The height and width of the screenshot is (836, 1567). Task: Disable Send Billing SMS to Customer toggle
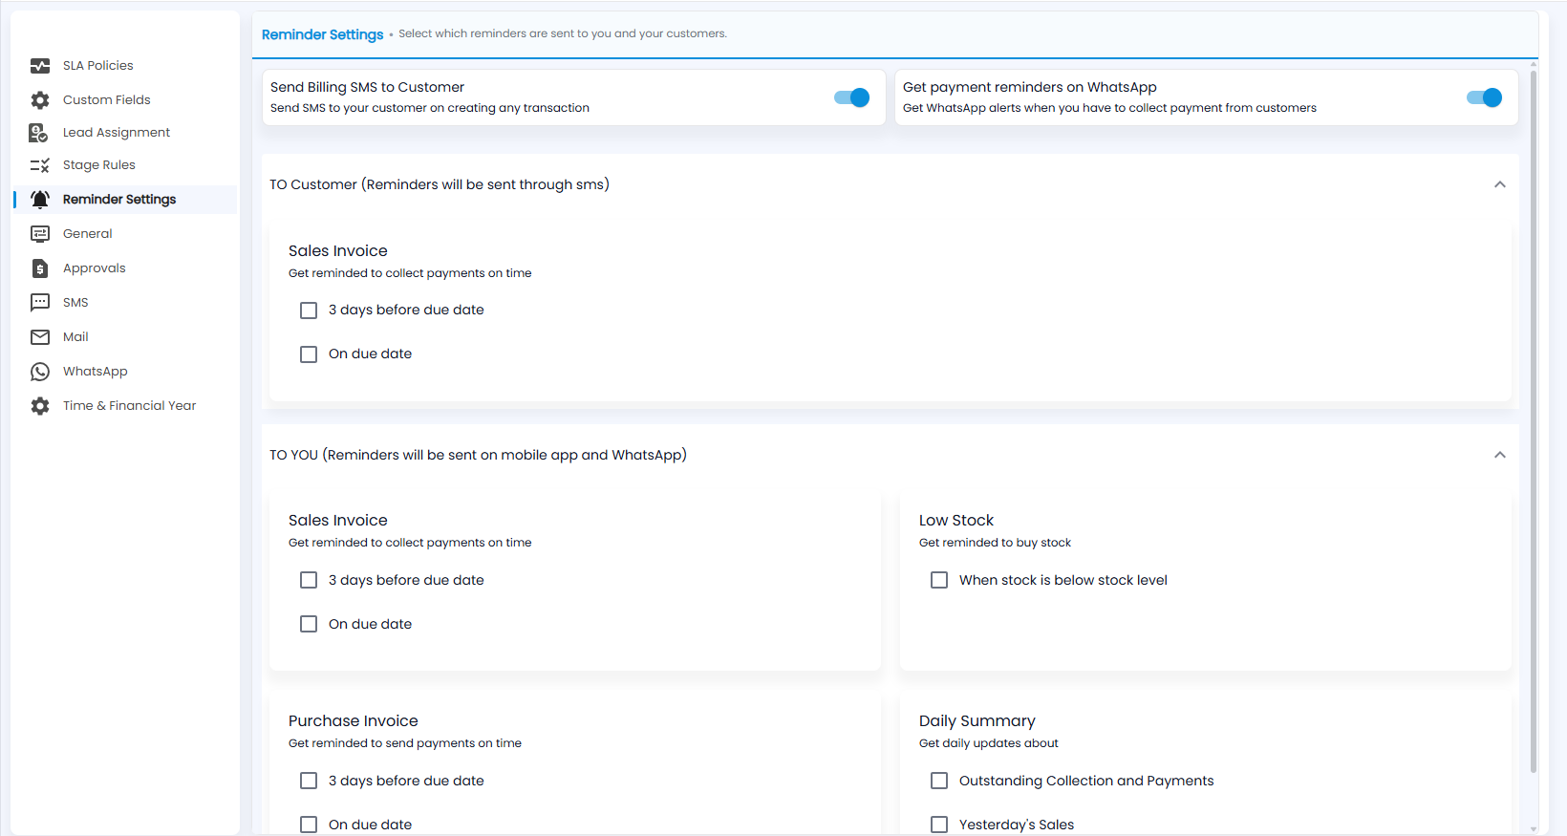point(851,97)
